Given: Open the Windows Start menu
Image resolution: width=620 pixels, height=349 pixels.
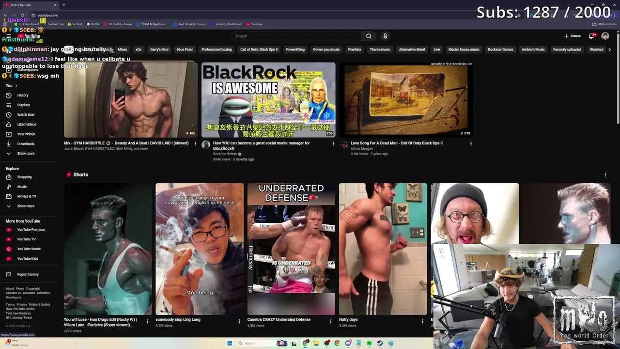Looking at the screenshot, I should coord(230,343).
